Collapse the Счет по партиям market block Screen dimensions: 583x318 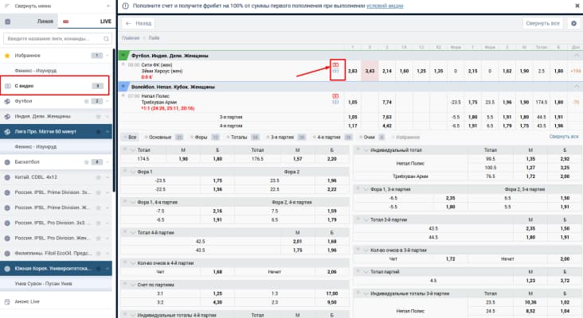tap(133, 285)
